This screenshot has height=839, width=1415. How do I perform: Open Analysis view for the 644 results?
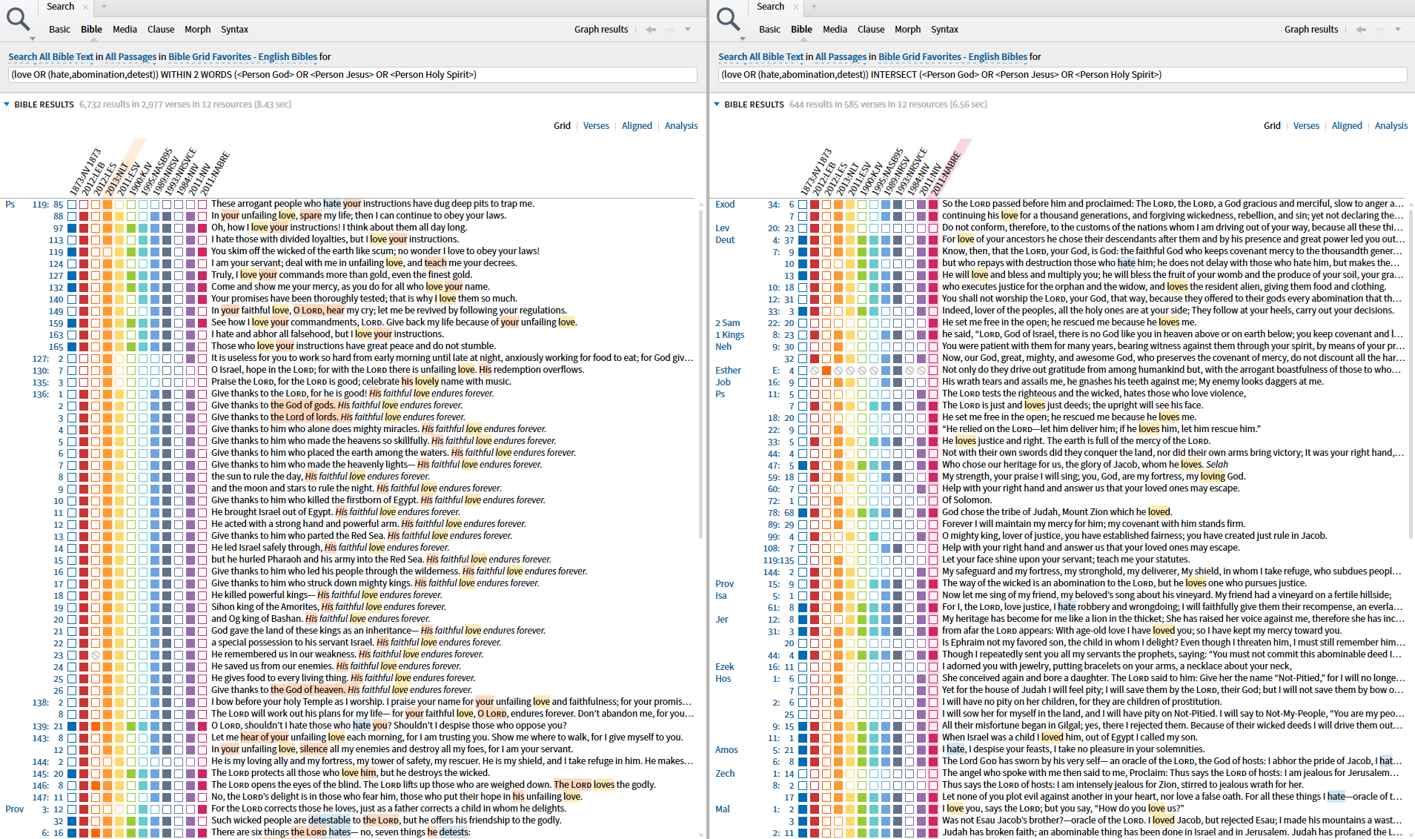(1391, 126)
